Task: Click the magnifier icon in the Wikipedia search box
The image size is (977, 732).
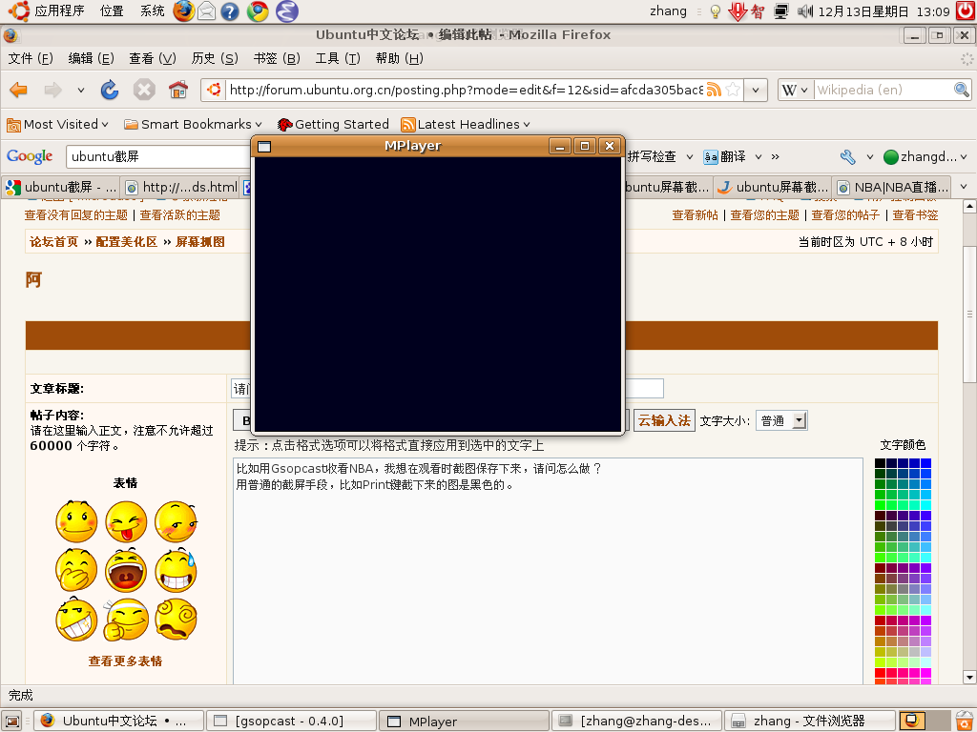Action: point(962,90)
